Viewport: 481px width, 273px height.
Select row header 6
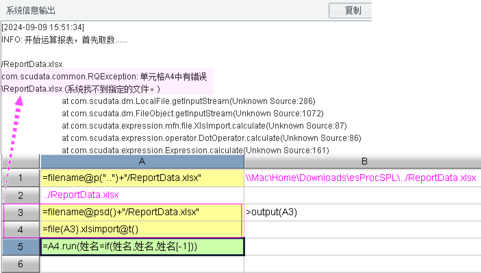click(x=21, y=264)
